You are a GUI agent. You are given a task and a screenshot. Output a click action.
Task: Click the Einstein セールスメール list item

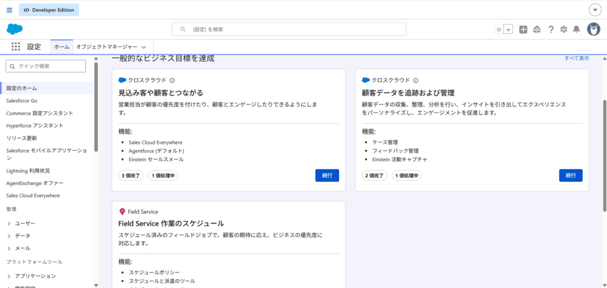[156, 159]
